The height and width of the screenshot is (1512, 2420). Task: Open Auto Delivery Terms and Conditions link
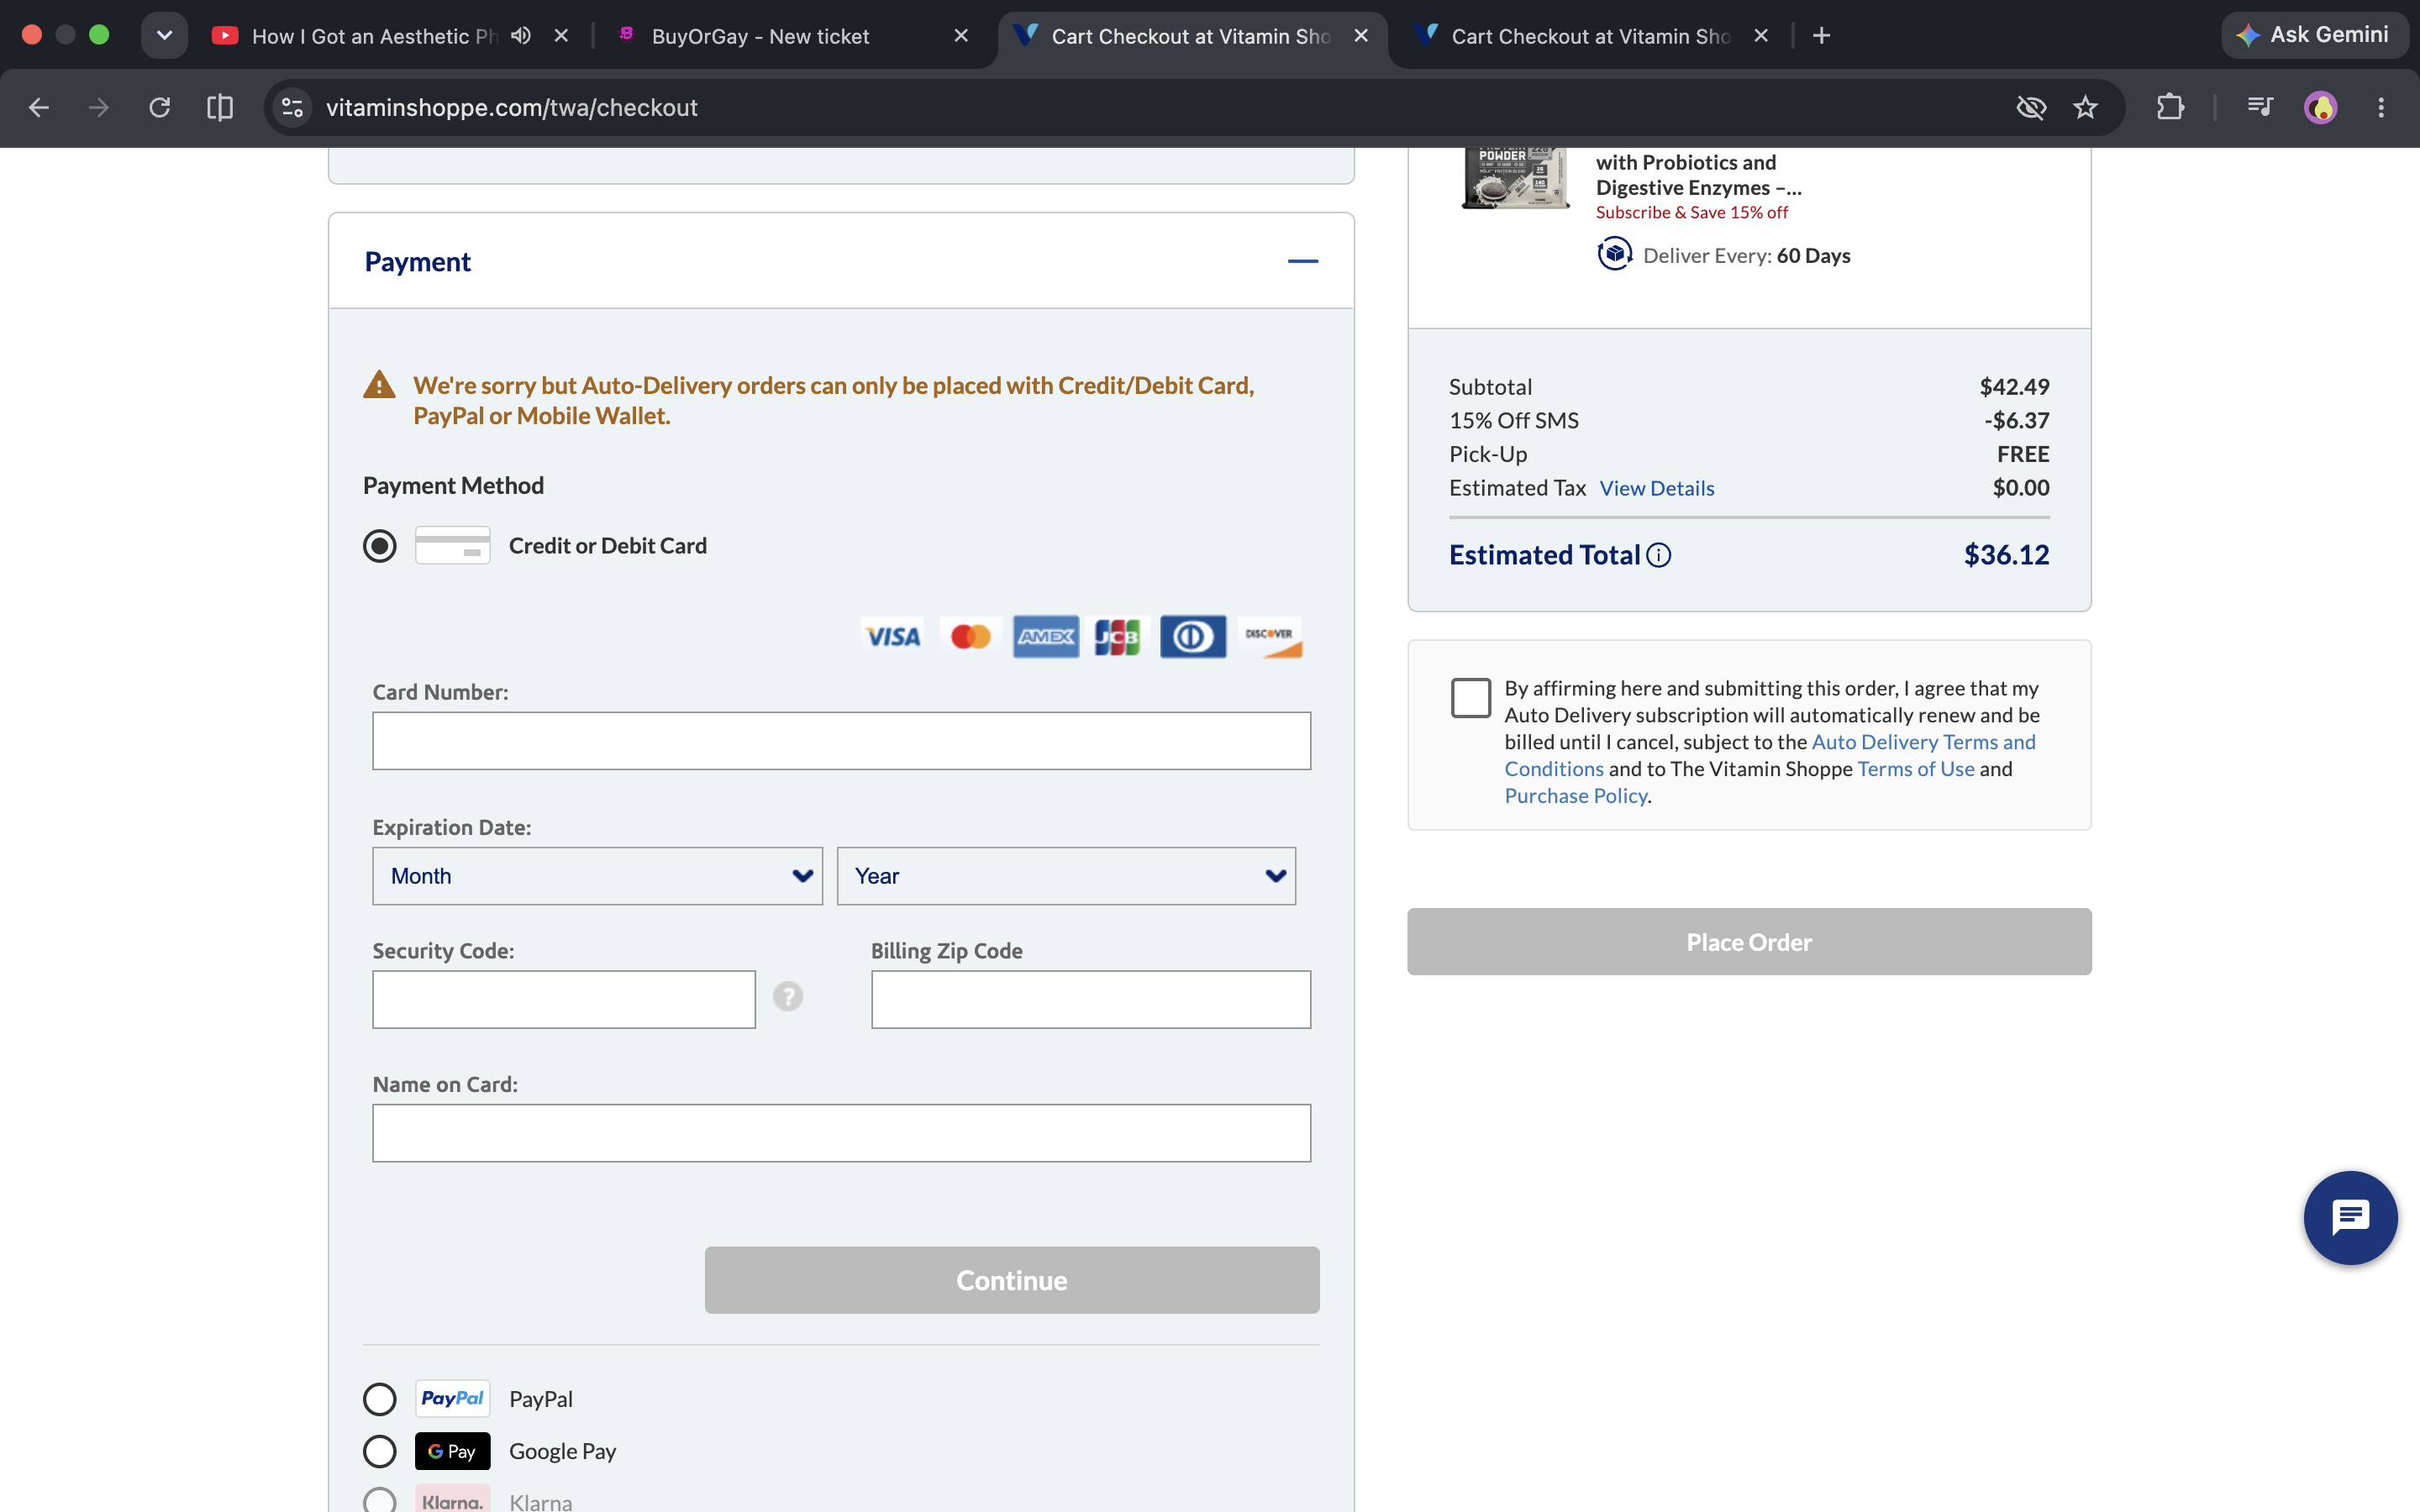1770,755
